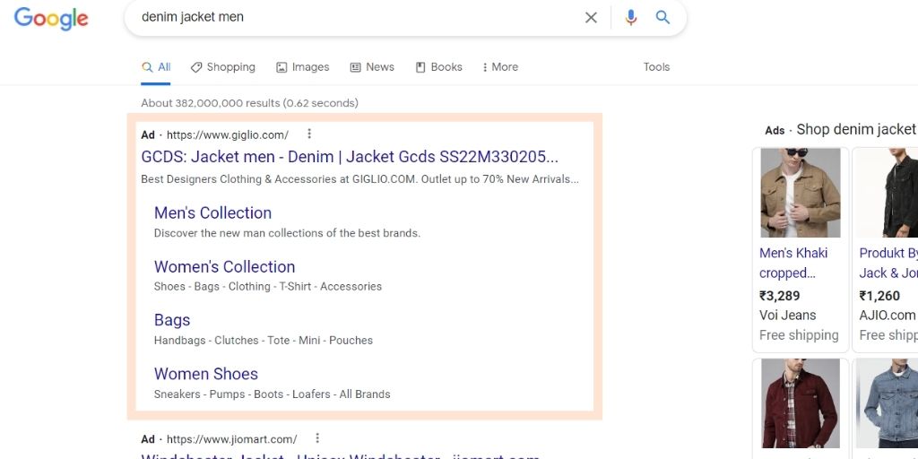Select the All results tab

click(156, 67)
